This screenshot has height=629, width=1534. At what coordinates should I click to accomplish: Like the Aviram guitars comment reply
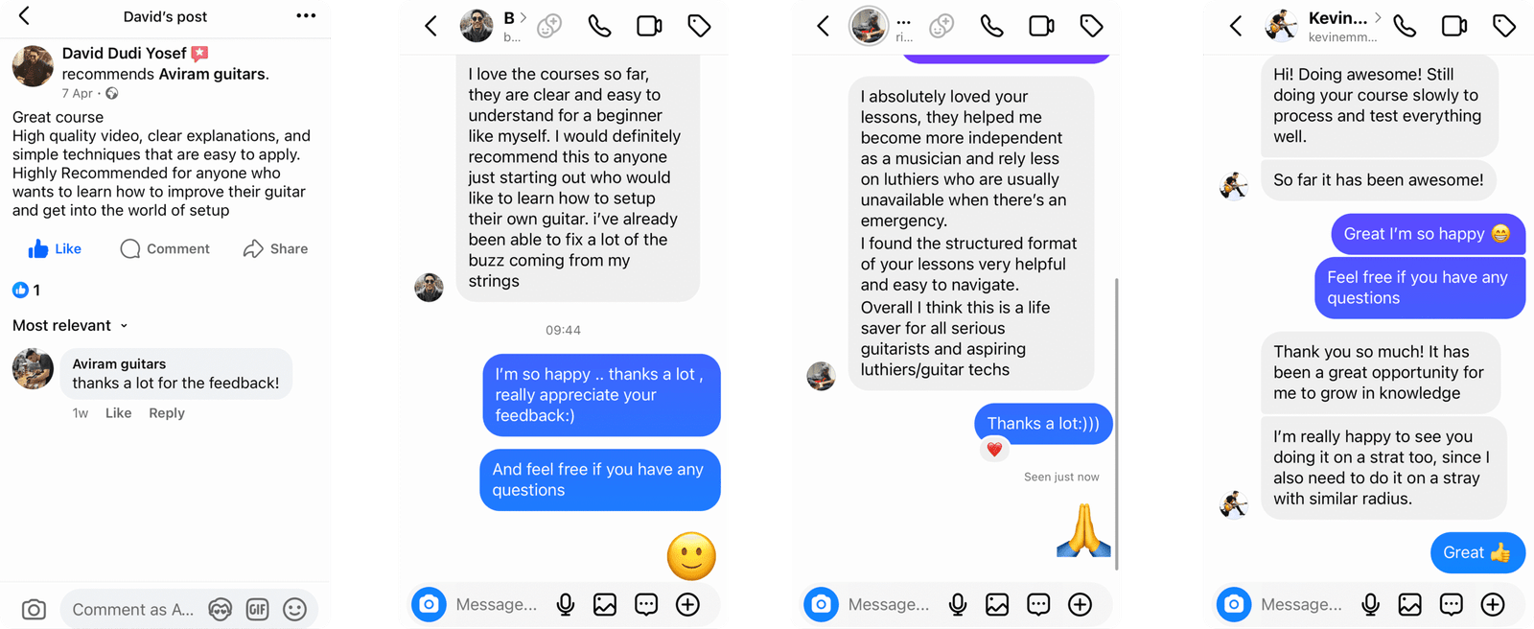click(x=118, y=413)
